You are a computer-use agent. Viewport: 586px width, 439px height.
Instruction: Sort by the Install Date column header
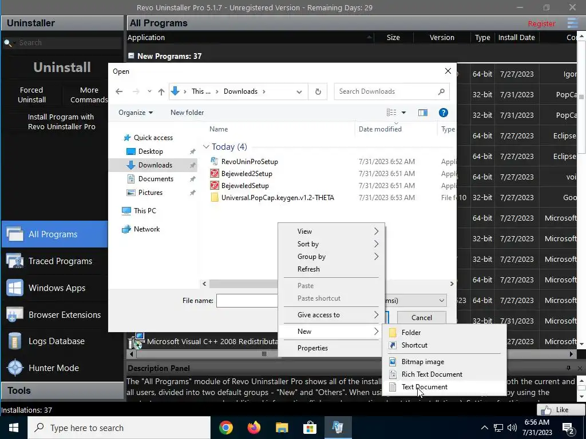tap(517, 37)
